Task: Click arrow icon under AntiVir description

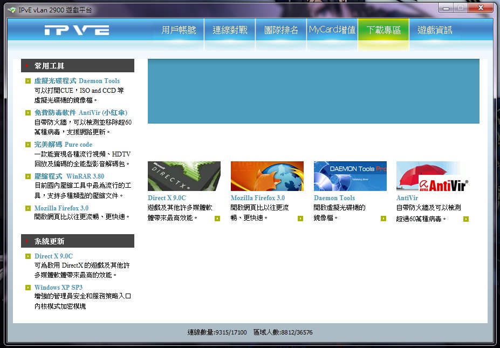Action: click(466, 219)
